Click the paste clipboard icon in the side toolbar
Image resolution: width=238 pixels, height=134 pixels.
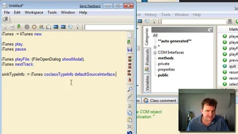click(130, 120)
